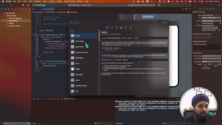Viewport: 222px width, 125px height.
Task: Toggle the Wrap lines checkbox
Action: click(x=203, y=68)
